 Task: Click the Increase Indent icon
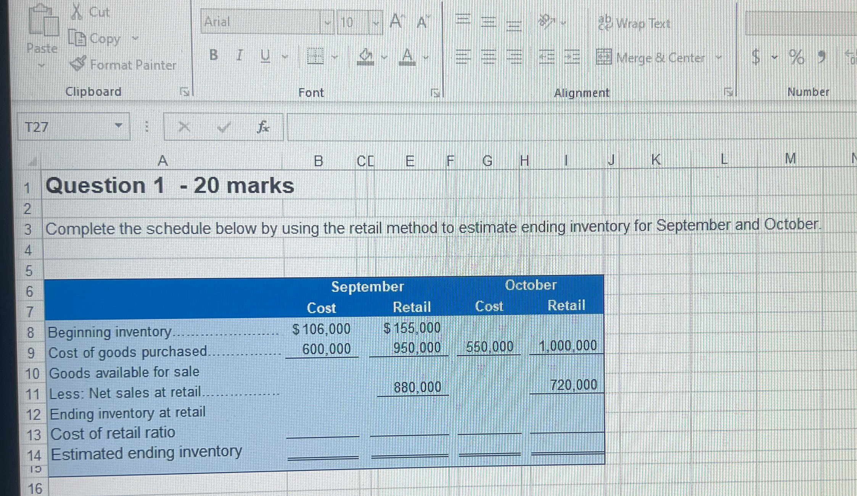tap(572, 57)
